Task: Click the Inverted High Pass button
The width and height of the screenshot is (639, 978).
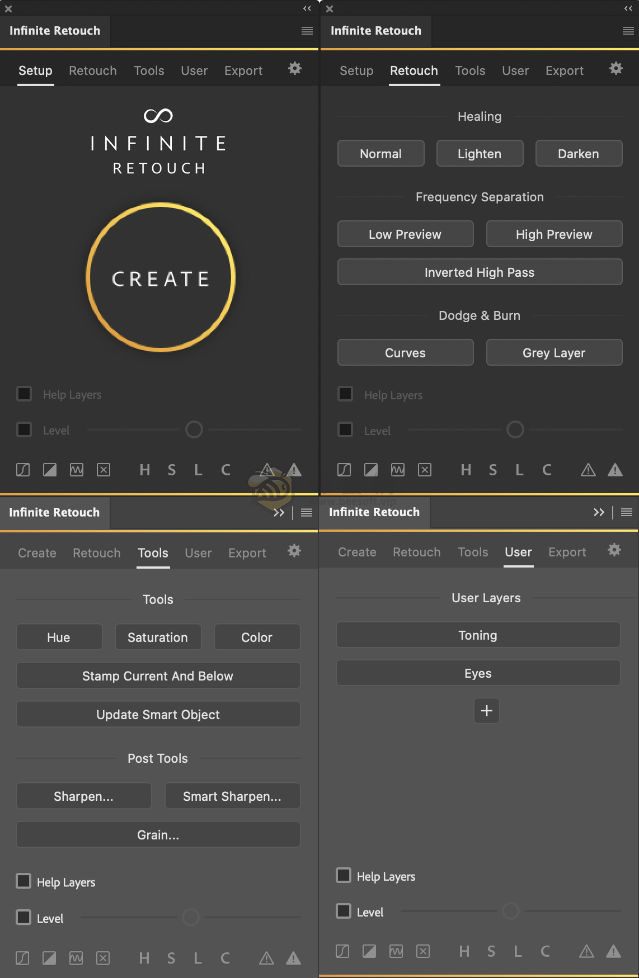Action: point(480,272)
